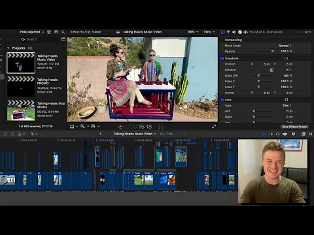
Task: Open the Video inspector tab icon
Action: click(x=222, y=32)
